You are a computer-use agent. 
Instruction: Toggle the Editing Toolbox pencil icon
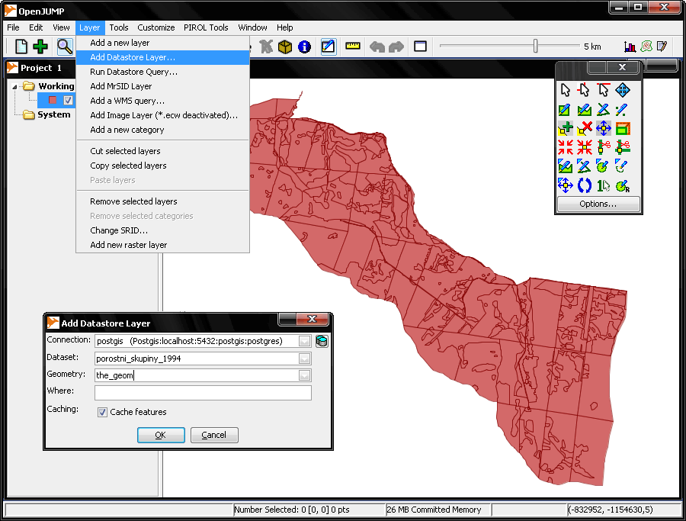coord(329,47)
